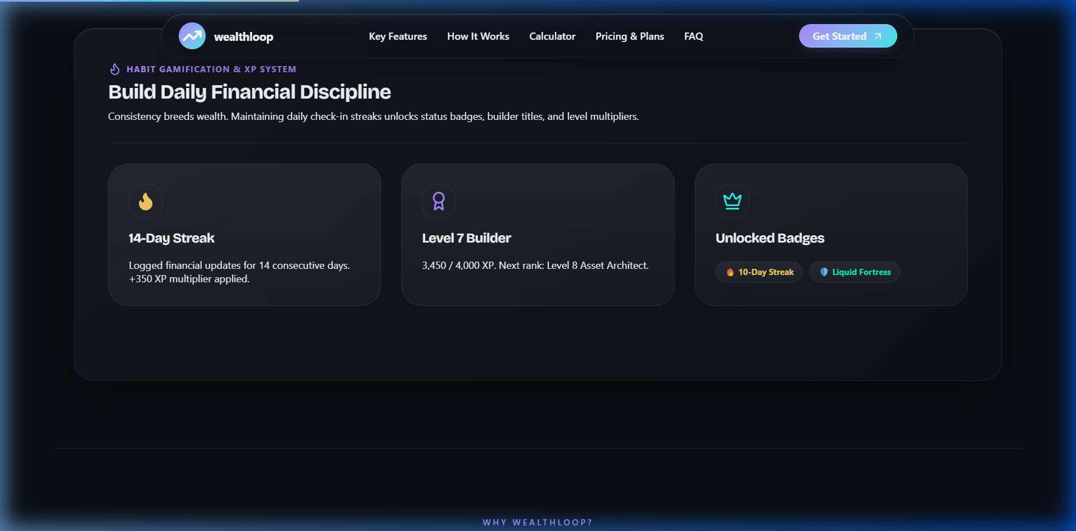
Task: Click the blue shield in Liquid Fortress badge
Action: [824, 272]
